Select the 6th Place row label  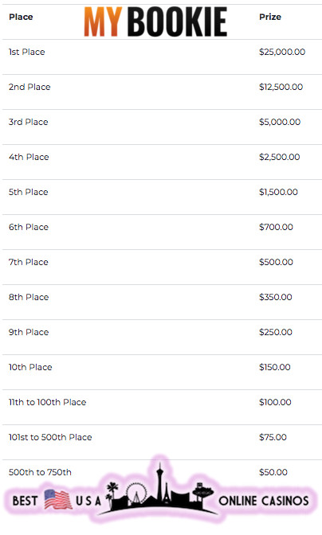pos(29,227)
